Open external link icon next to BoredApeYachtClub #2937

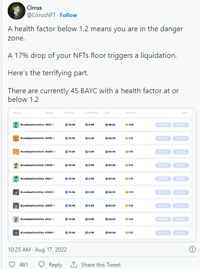[54, 206]
